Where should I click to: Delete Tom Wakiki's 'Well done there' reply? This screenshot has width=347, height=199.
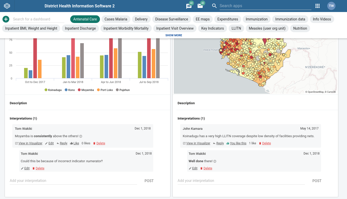(x=206, y=168)
